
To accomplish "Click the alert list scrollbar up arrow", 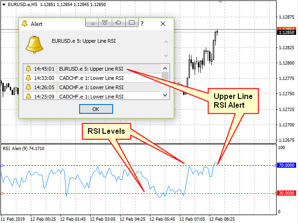I will [165, 68].
